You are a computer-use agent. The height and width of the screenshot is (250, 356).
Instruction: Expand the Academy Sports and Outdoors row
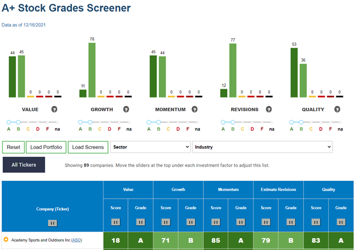point(6,239)
